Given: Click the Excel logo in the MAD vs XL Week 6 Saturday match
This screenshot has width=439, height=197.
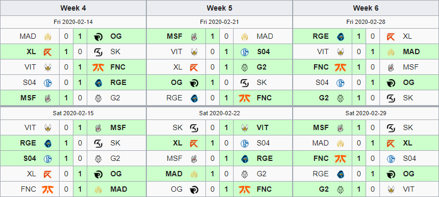Looking at the screenshot, I should pyautogui.click(x=391, y=143).
